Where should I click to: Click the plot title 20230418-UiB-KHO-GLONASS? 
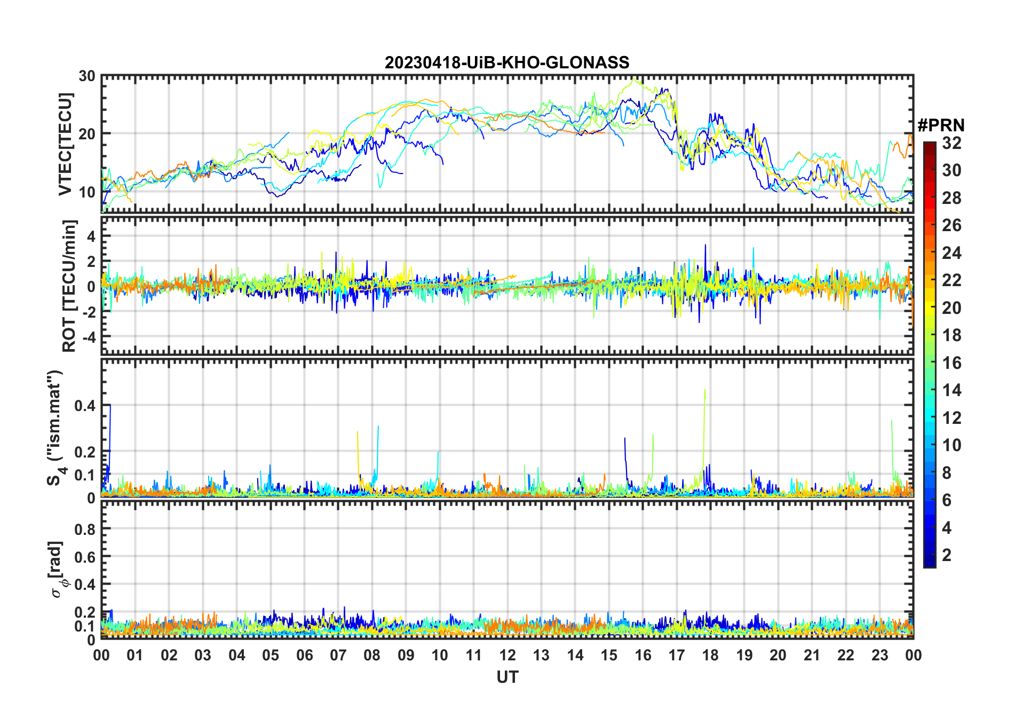click(507, 63)
